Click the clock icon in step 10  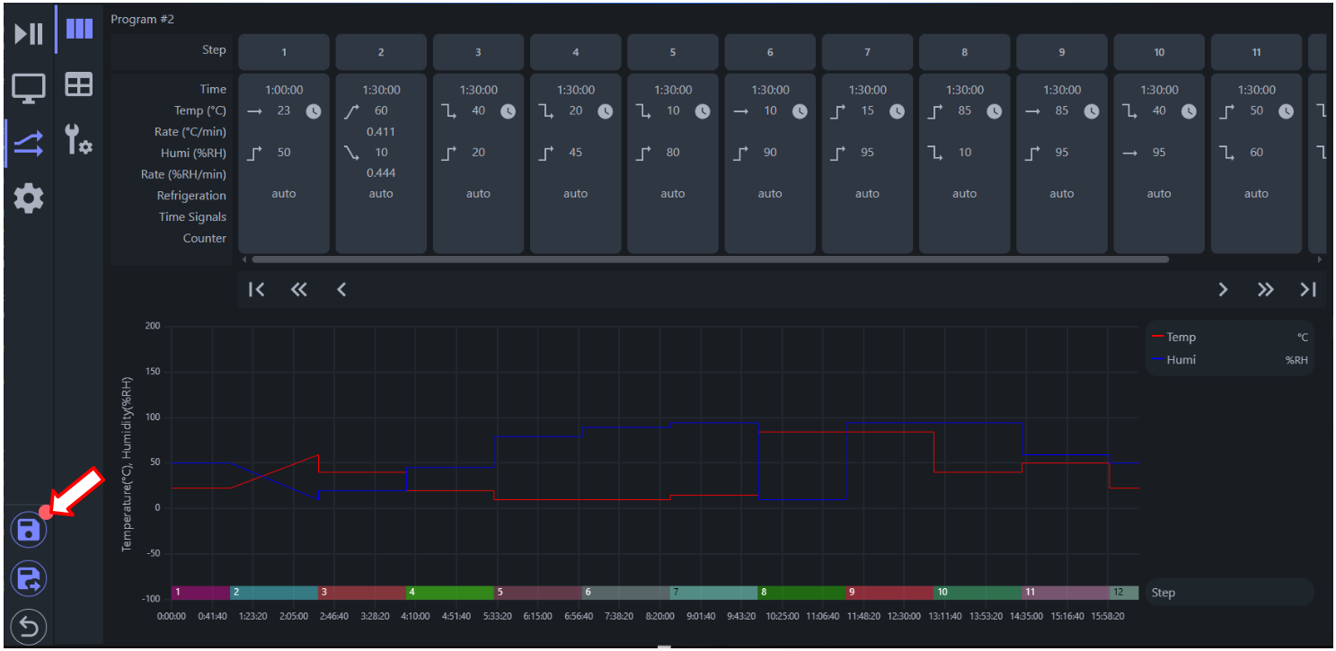click(1189, 111)
